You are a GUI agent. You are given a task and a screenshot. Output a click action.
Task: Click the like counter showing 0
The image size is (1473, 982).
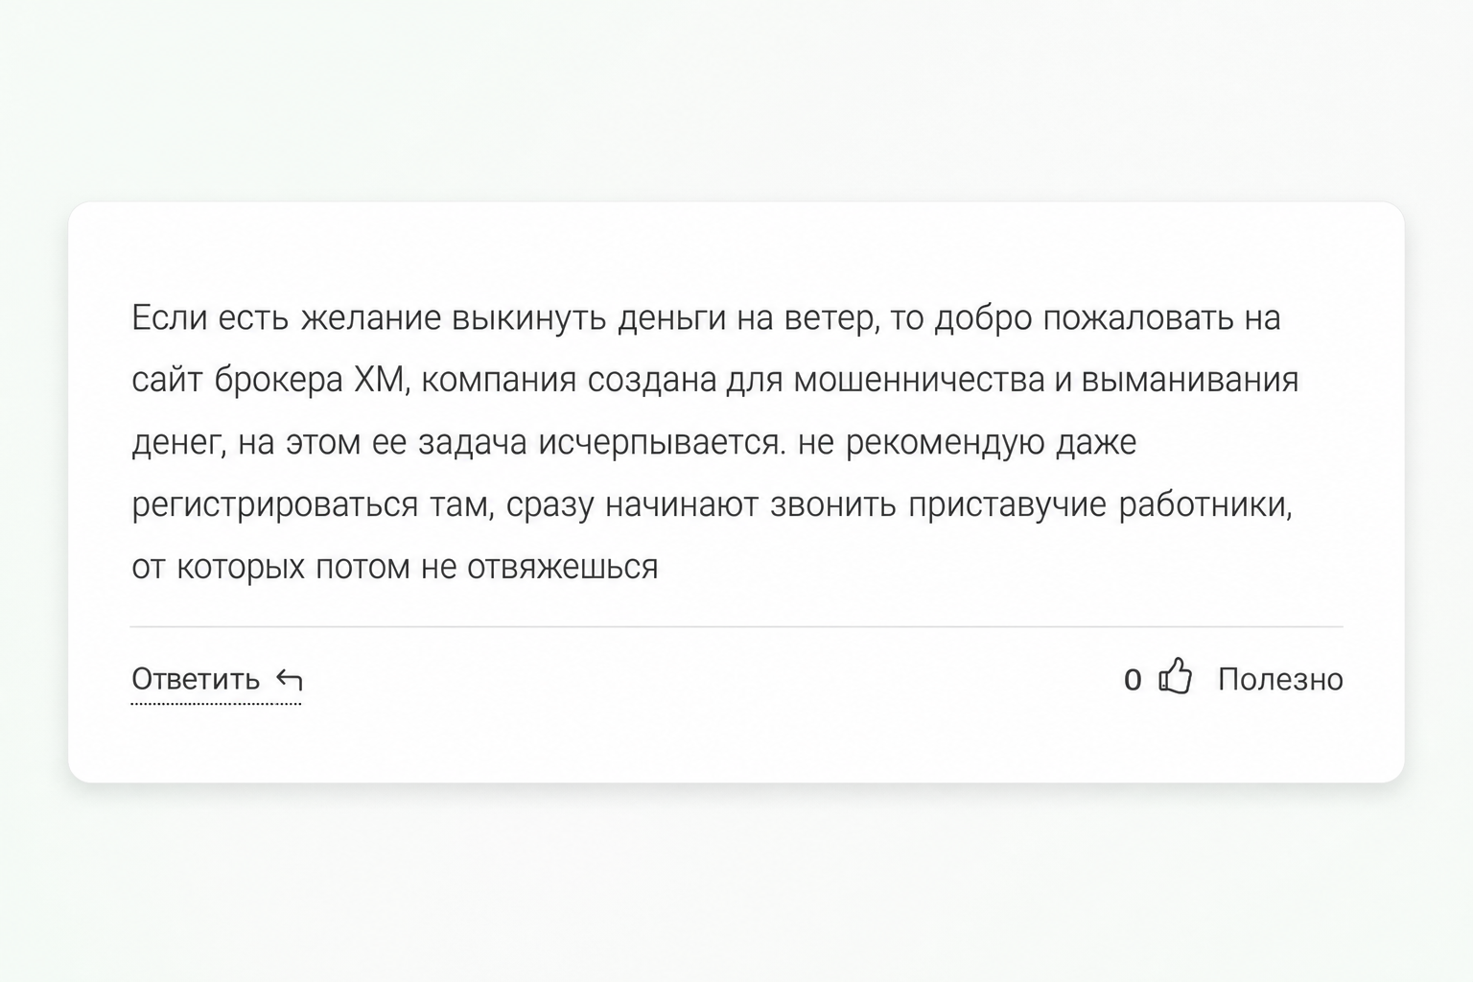[x=1133, y=680]
